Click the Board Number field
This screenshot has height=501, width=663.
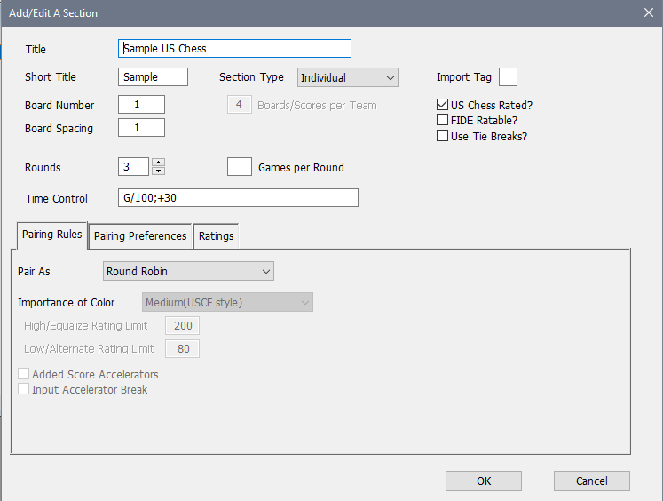(141, 105)
